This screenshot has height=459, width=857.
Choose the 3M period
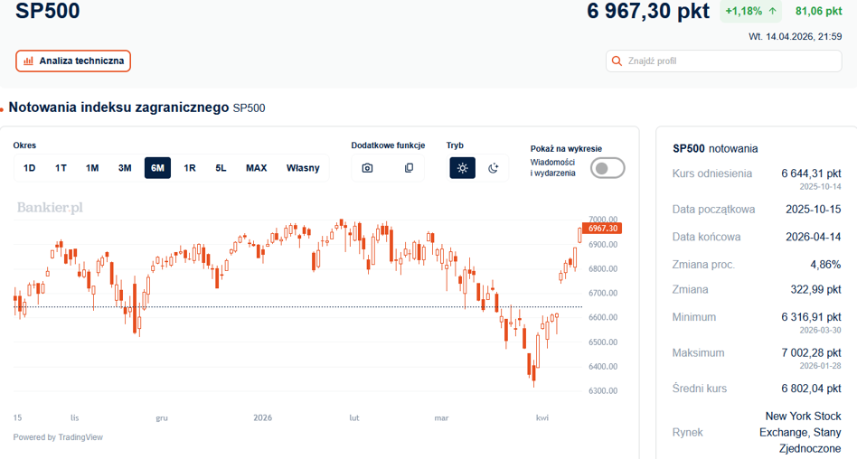(125, 168)
